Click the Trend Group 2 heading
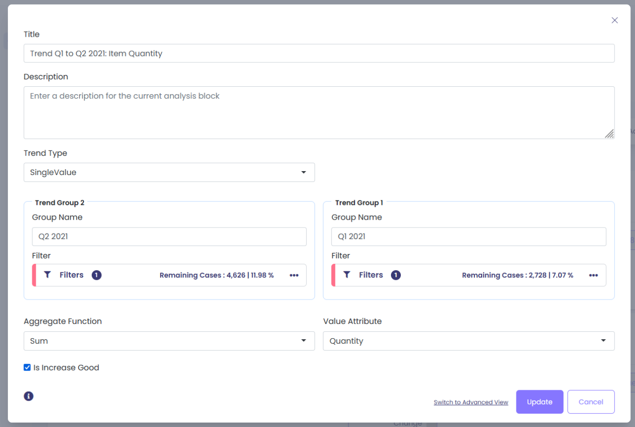The width and height of the screenshot is (635, 427). [60, 202]
